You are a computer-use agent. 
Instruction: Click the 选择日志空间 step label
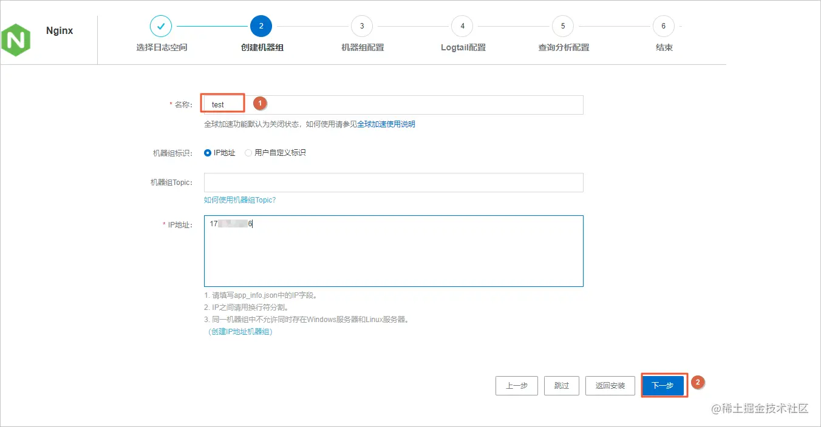162,47
